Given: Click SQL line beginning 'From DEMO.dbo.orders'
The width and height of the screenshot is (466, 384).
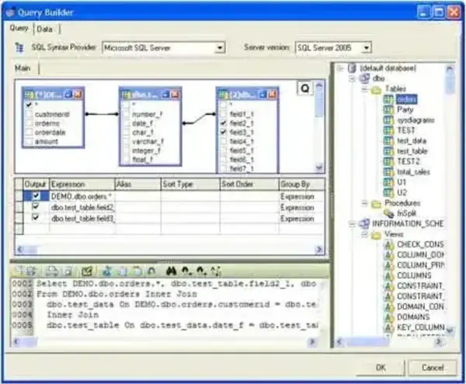Looking at the screenshot, I should (116, 294).
